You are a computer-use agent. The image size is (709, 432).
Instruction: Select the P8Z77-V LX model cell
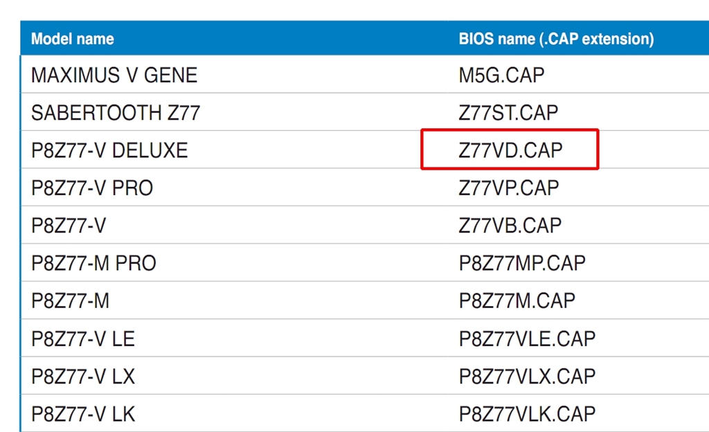[83, 376]
